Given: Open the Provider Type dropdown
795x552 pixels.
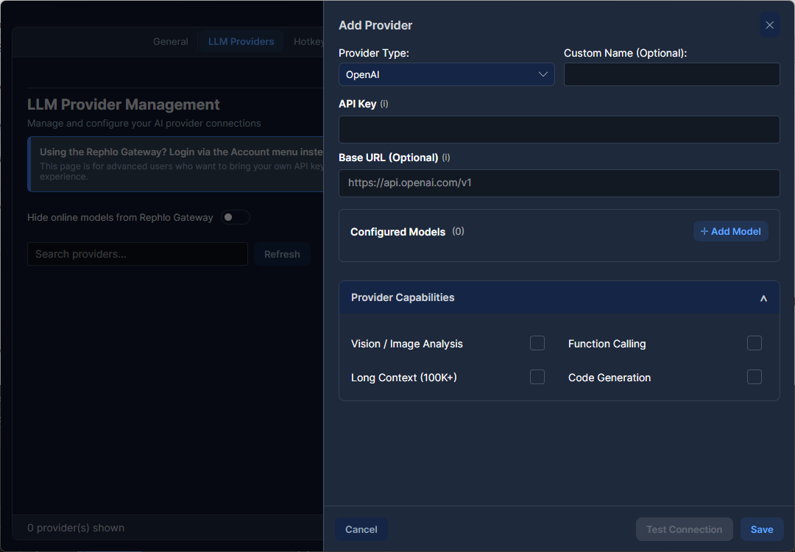Looking at the screenshot, I should coord(446,74).
